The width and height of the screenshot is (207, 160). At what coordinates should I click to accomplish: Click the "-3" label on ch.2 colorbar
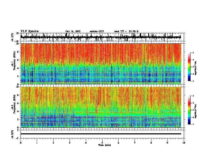pyautogui.click(x=193, y=96)
